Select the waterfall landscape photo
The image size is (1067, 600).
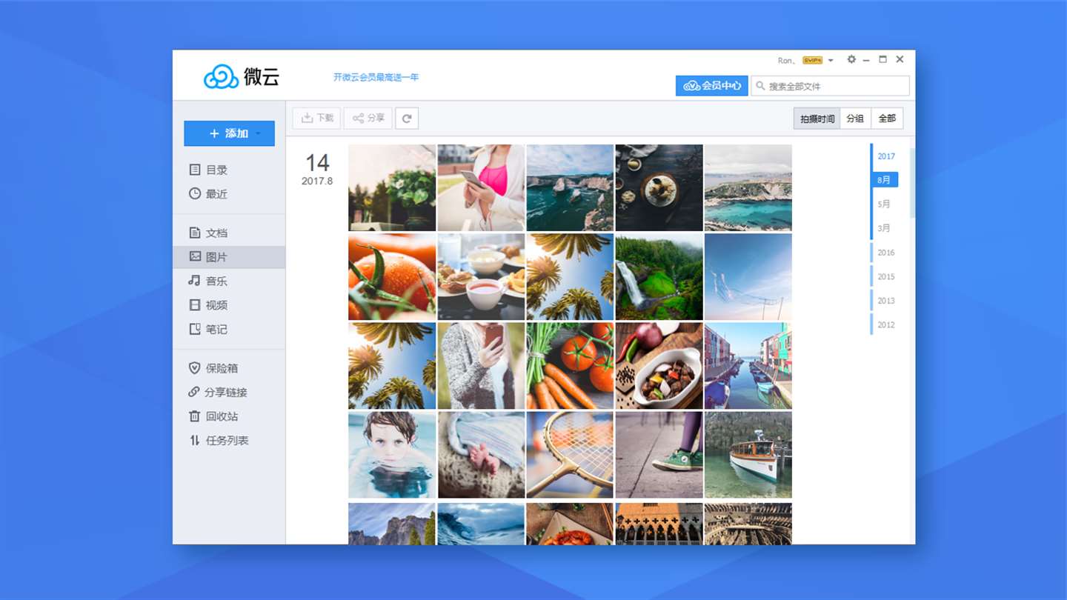(659, 277)
